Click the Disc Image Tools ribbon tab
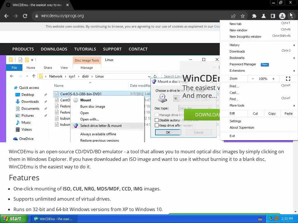298x223 pixels. point(87,60)
